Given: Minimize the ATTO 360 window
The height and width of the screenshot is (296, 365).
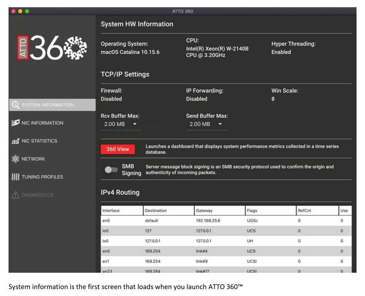Looking at the screenshot, I should click(x=20, y=11).
